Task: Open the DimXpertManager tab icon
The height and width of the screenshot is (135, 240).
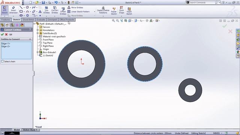Action: (17, 25)
